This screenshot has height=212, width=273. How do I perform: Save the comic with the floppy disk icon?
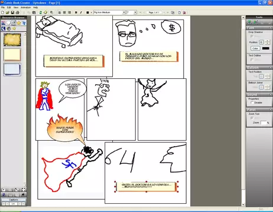[12, 12]
